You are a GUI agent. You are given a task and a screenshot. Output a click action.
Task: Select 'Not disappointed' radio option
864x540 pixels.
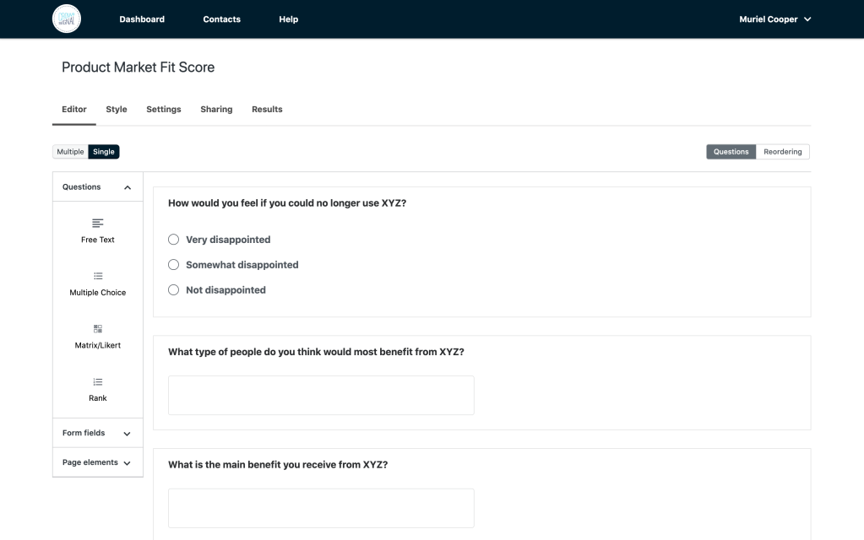(x=174, y=290)
